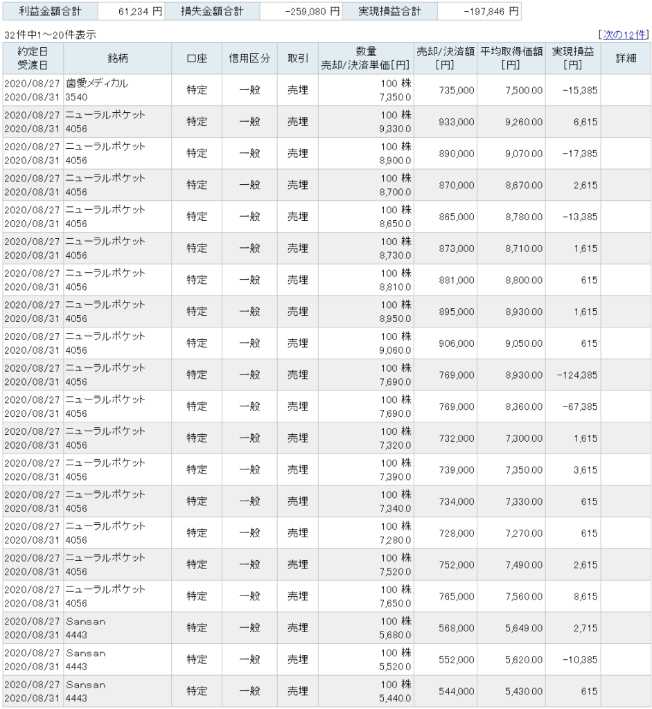This screenshot has height=709, width=652.
Task: Click the -67,385 realized loss cell
Action: (573, 406)
